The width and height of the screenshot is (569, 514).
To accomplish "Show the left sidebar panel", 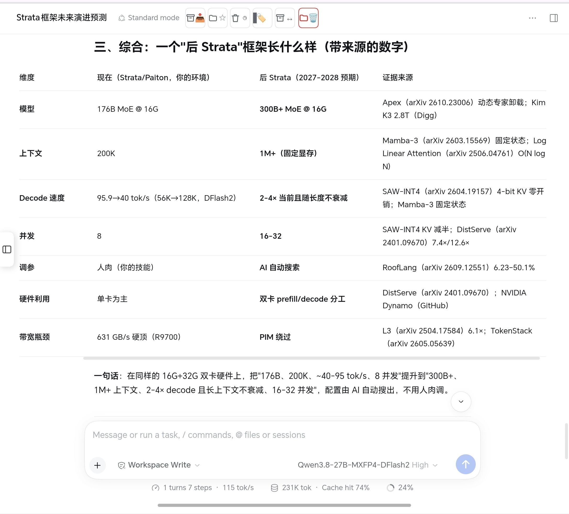I will [x=7, y=249].
